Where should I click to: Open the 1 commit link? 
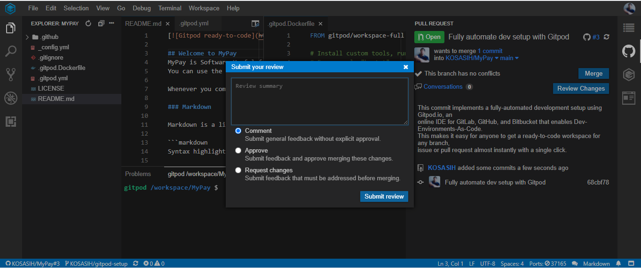[490, 51]
